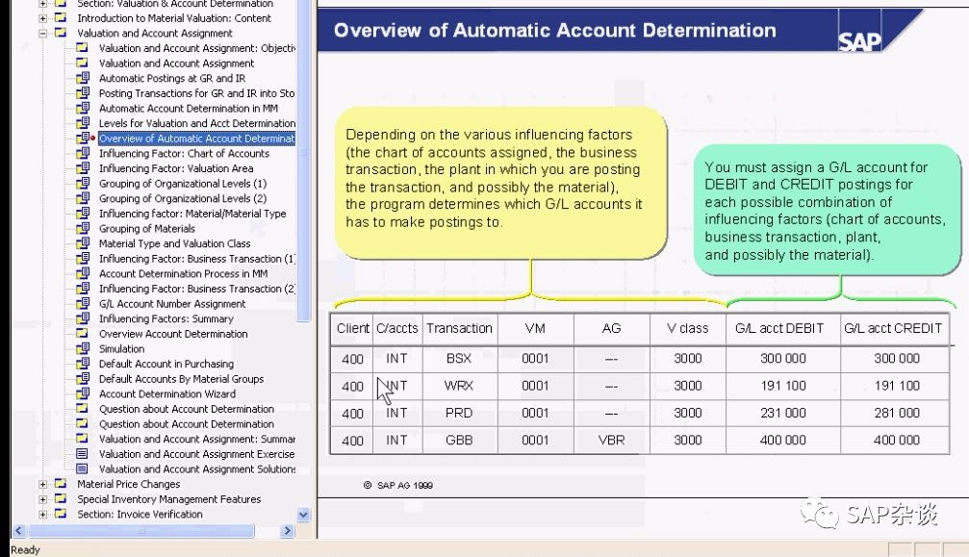Screen dimensions: 969x557
Task: Expand Section: Valuation & Account Determination node
Action: coord(42,4)
